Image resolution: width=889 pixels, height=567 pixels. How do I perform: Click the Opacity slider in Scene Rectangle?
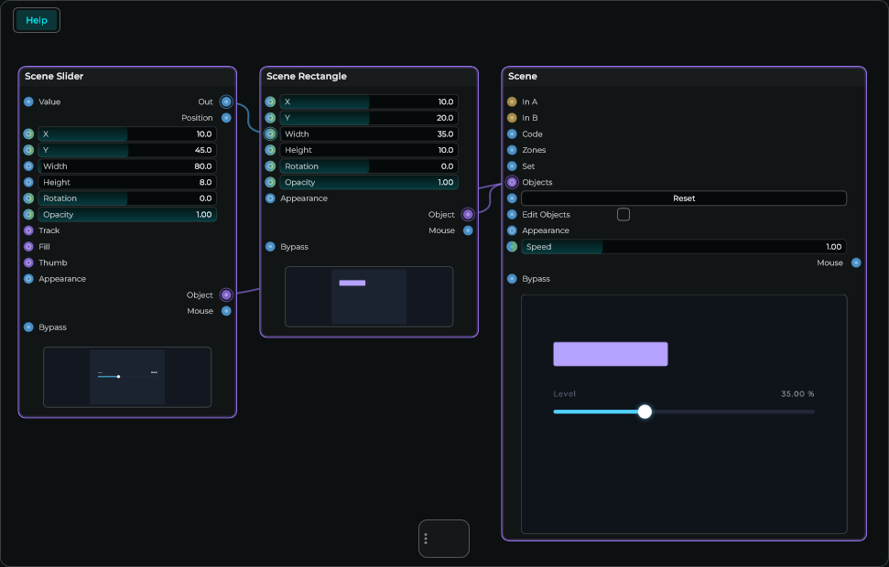[369, 182]
